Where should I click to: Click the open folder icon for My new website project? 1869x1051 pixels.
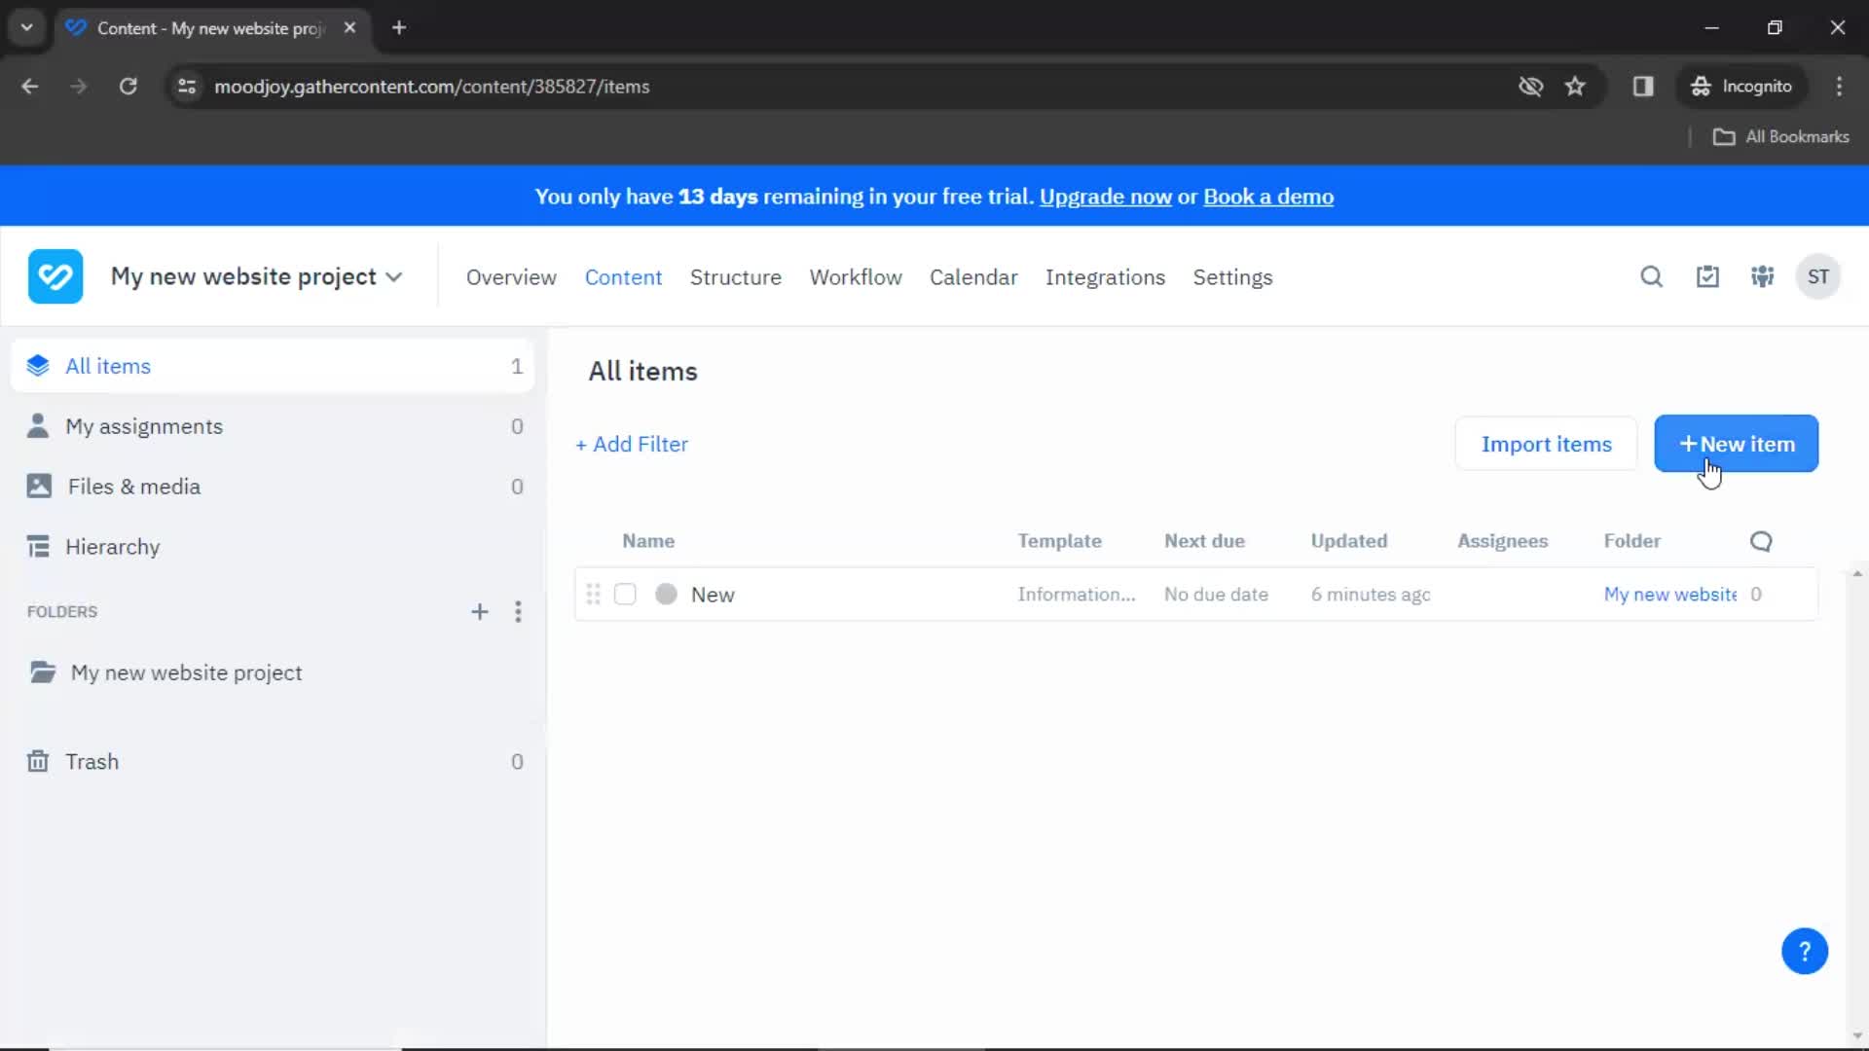coord(42,672)
